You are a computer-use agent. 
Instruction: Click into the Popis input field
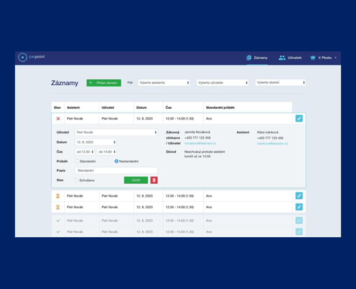(116, 170)
